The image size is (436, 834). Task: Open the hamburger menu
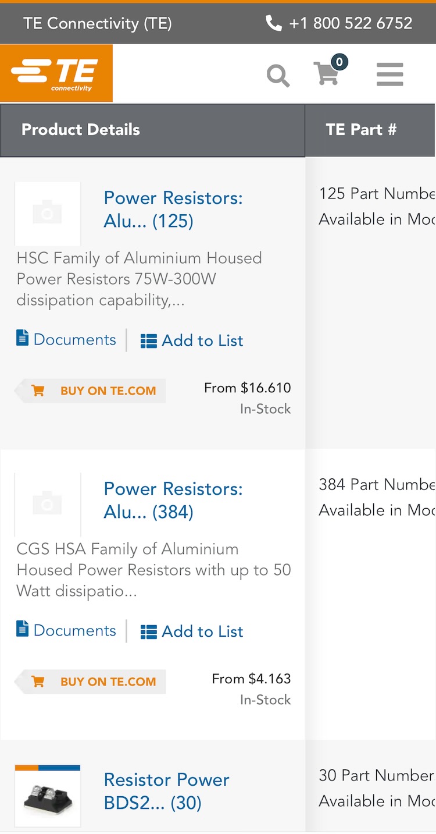(389, 74)
